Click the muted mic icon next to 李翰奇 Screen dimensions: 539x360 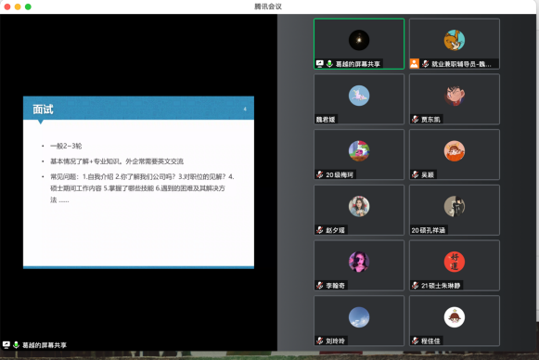320,285
